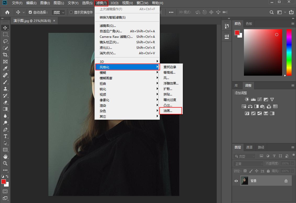Select the Horizontal Type tool
The width and height of the screenshot is (296, 203).
pyautogui.click(x=5, y=136)
